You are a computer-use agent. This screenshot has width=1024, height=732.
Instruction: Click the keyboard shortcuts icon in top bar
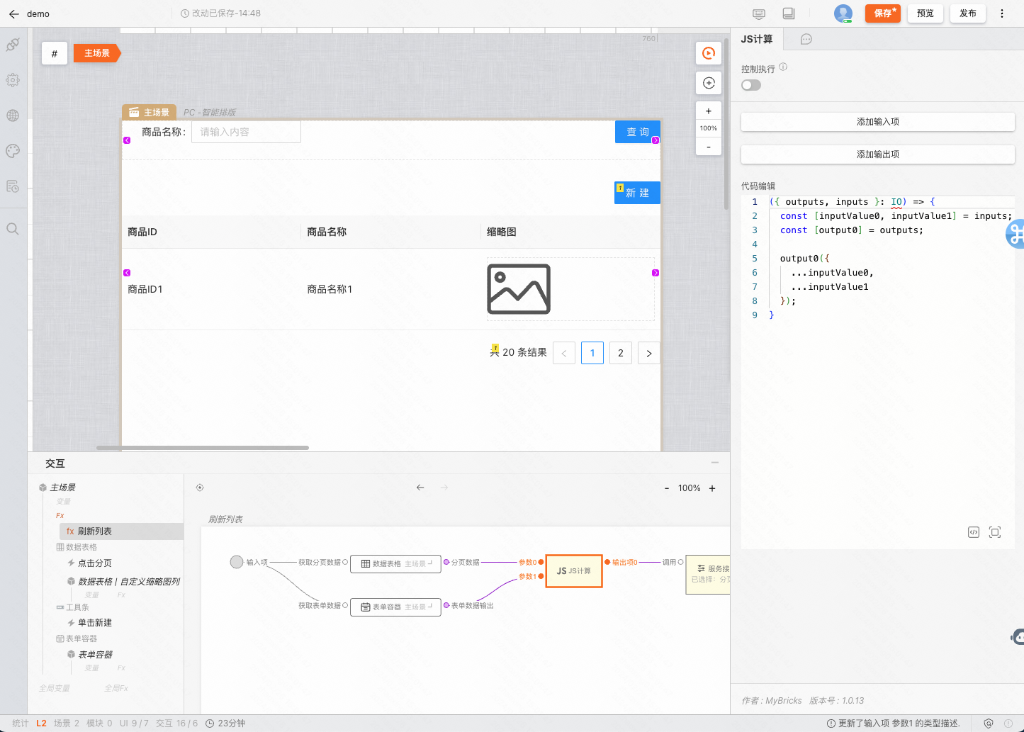click(x=759, y=13)
